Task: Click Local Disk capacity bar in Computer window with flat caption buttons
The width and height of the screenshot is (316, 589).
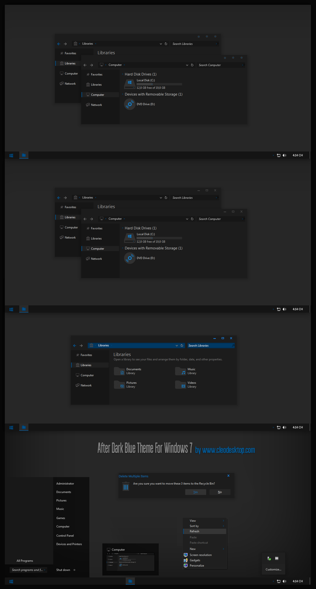Action: click(x=159, y=238)
